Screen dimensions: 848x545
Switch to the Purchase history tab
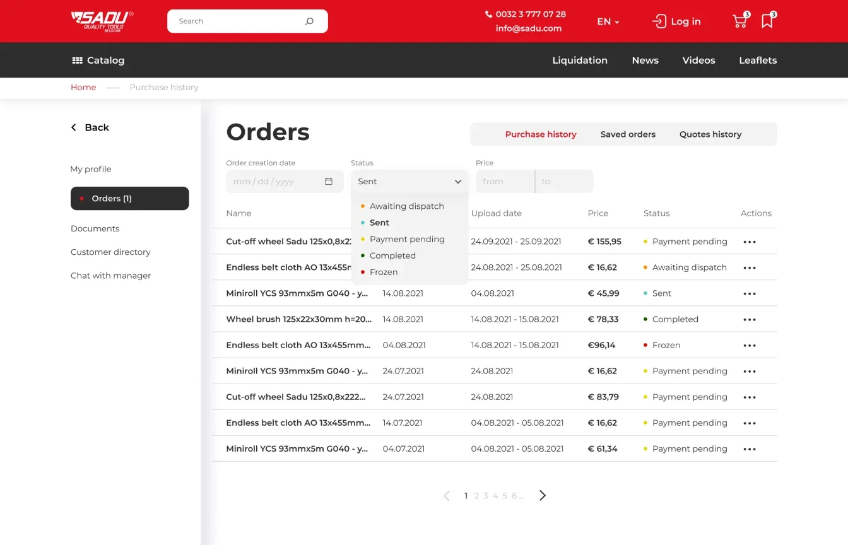pyautogui.click(x=541, y=134)
